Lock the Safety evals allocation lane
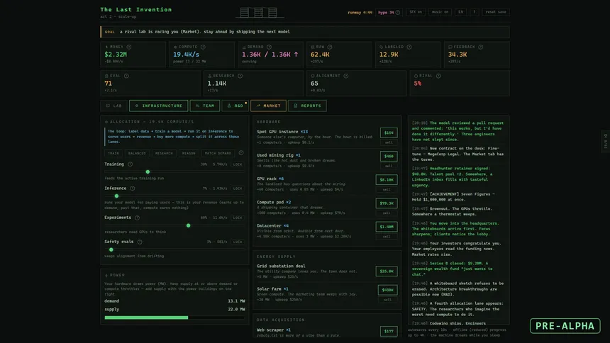 238,242
